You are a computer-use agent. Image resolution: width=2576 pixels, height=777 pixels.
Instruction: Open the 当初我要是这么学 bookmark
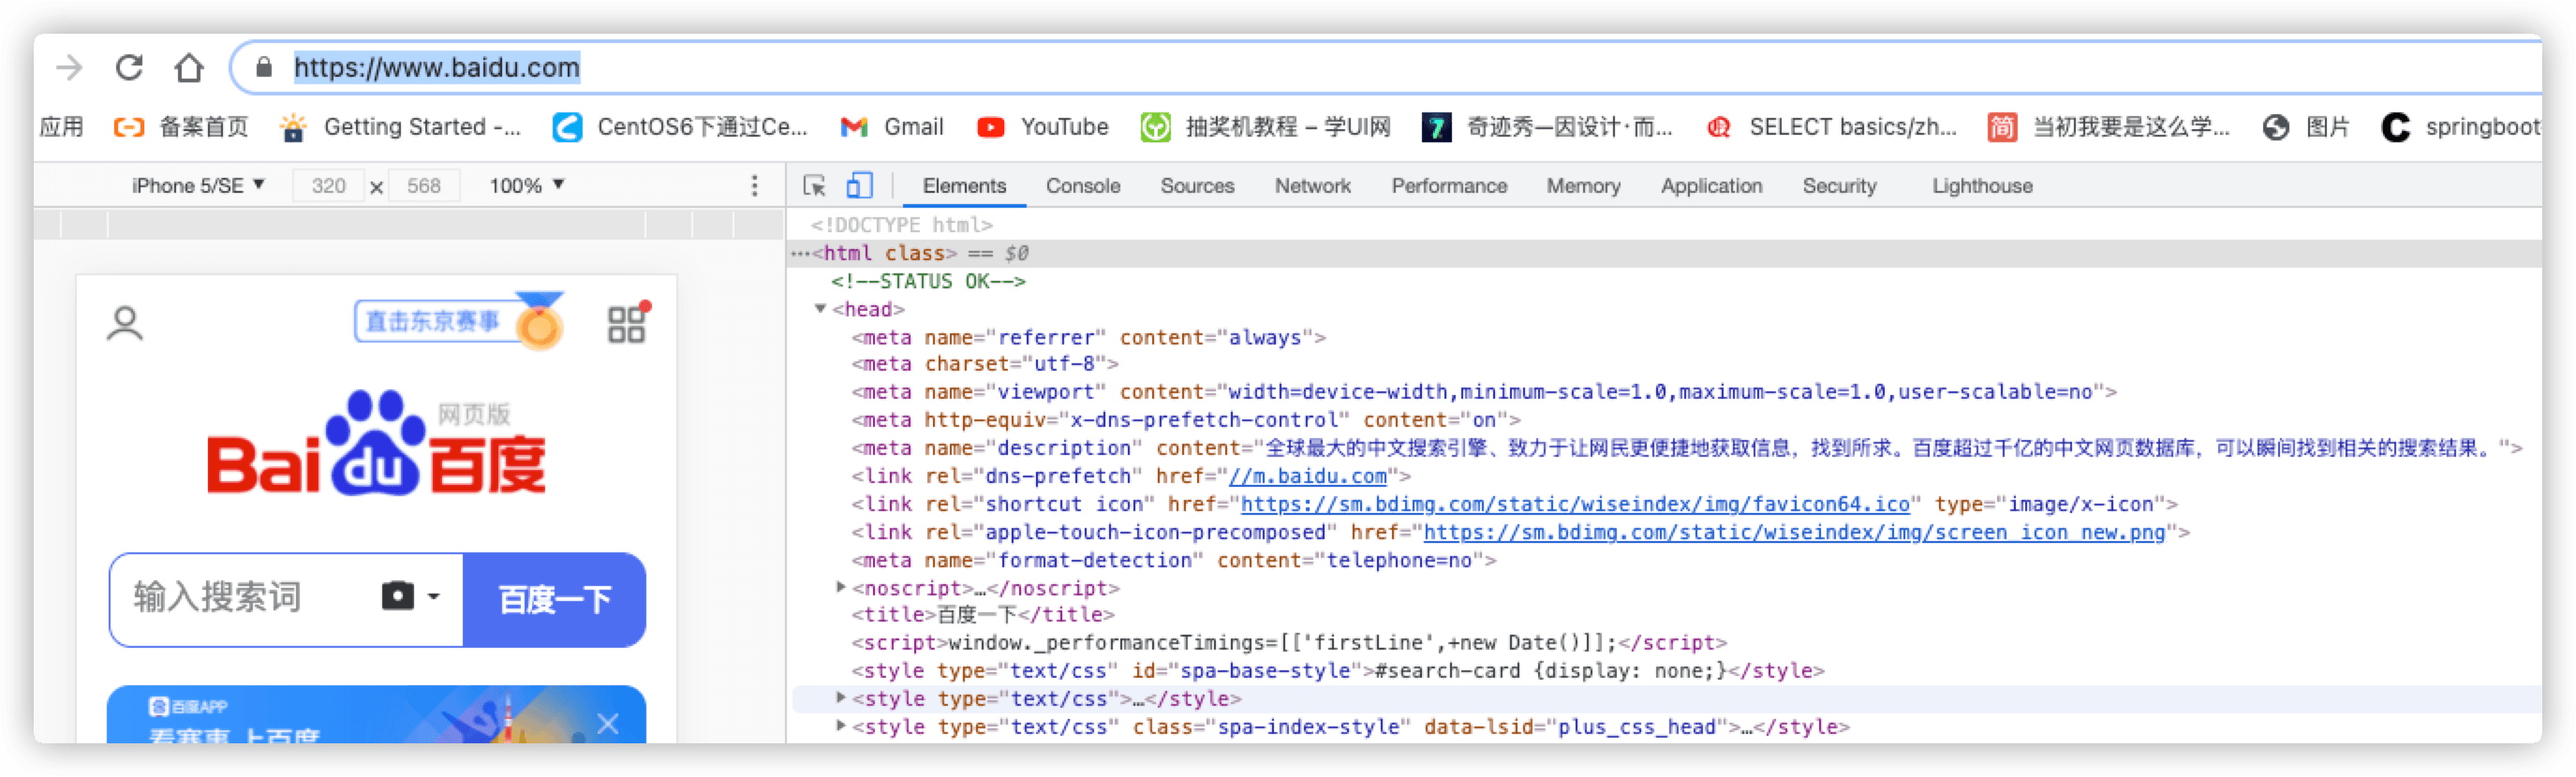[2109, 127]
